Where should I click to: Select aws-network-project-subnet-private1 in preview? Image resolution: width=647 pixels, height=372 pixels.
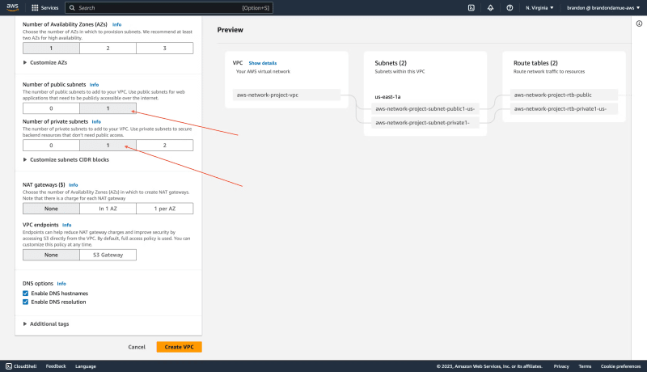tap(425, 122)
